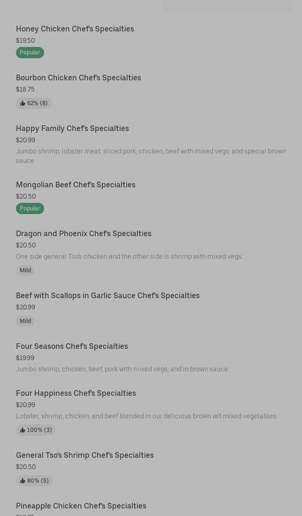302x516 pixels.
Task: Click Mild tag under Dragon and Phoenix
Action: [x=25, y=270]
